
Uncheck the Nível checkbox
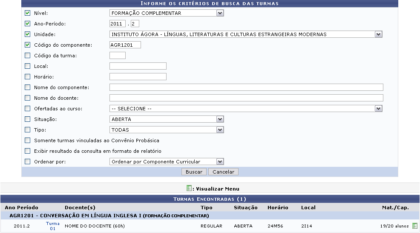pos(28,13)
